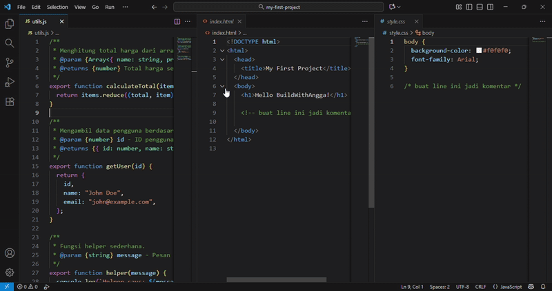Collapse the head tag fold on line 3
Viewport: 552px width, 291px height.
pyautogui.click(x=222, y=59)
